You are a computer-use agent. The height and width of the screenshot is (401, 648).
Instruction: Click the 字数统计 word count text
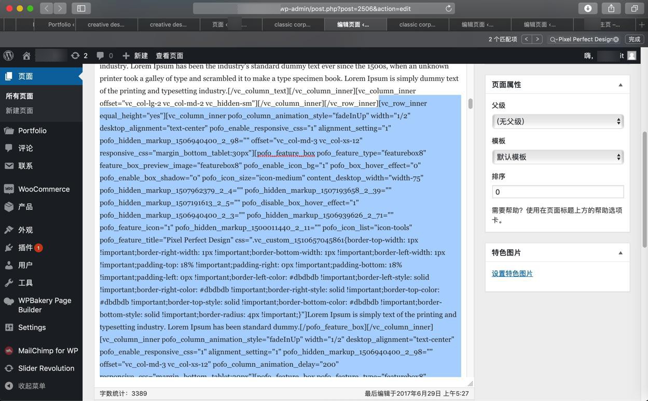pyautogui.click(x=123, y=394)
